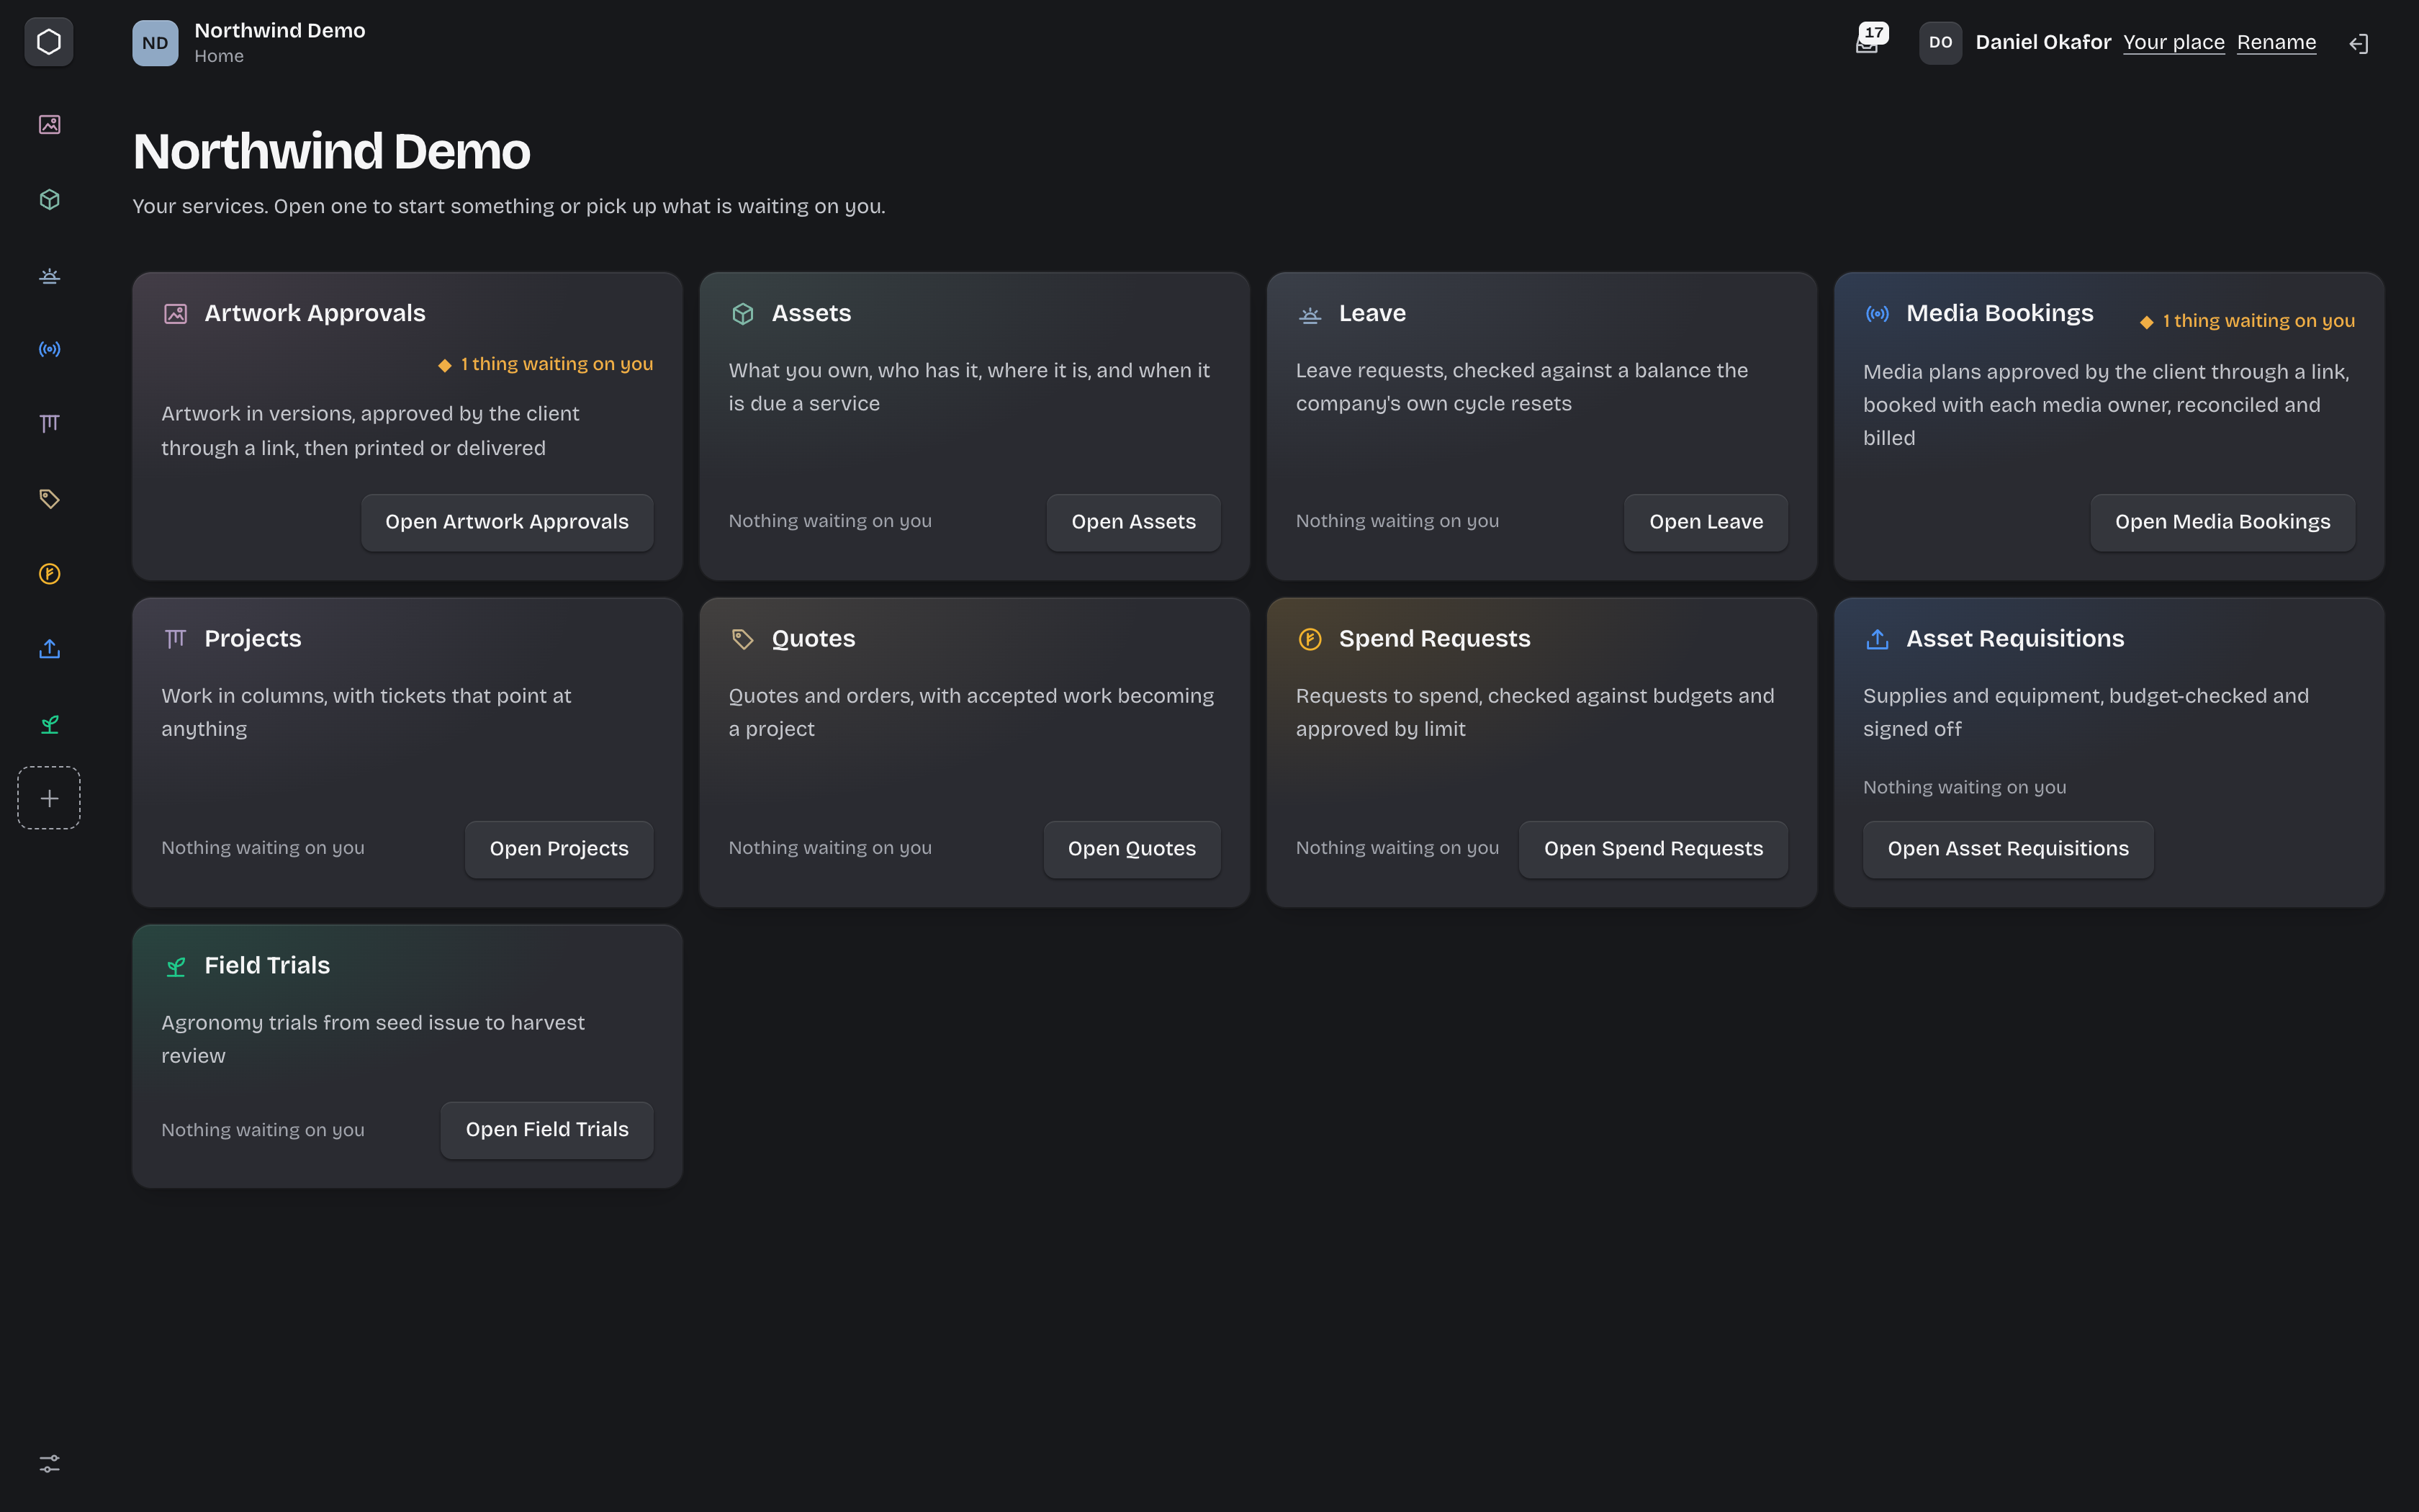Click the Artwork Approvals card title
Screen dimensions: 2419x1512
coord(315,313)
